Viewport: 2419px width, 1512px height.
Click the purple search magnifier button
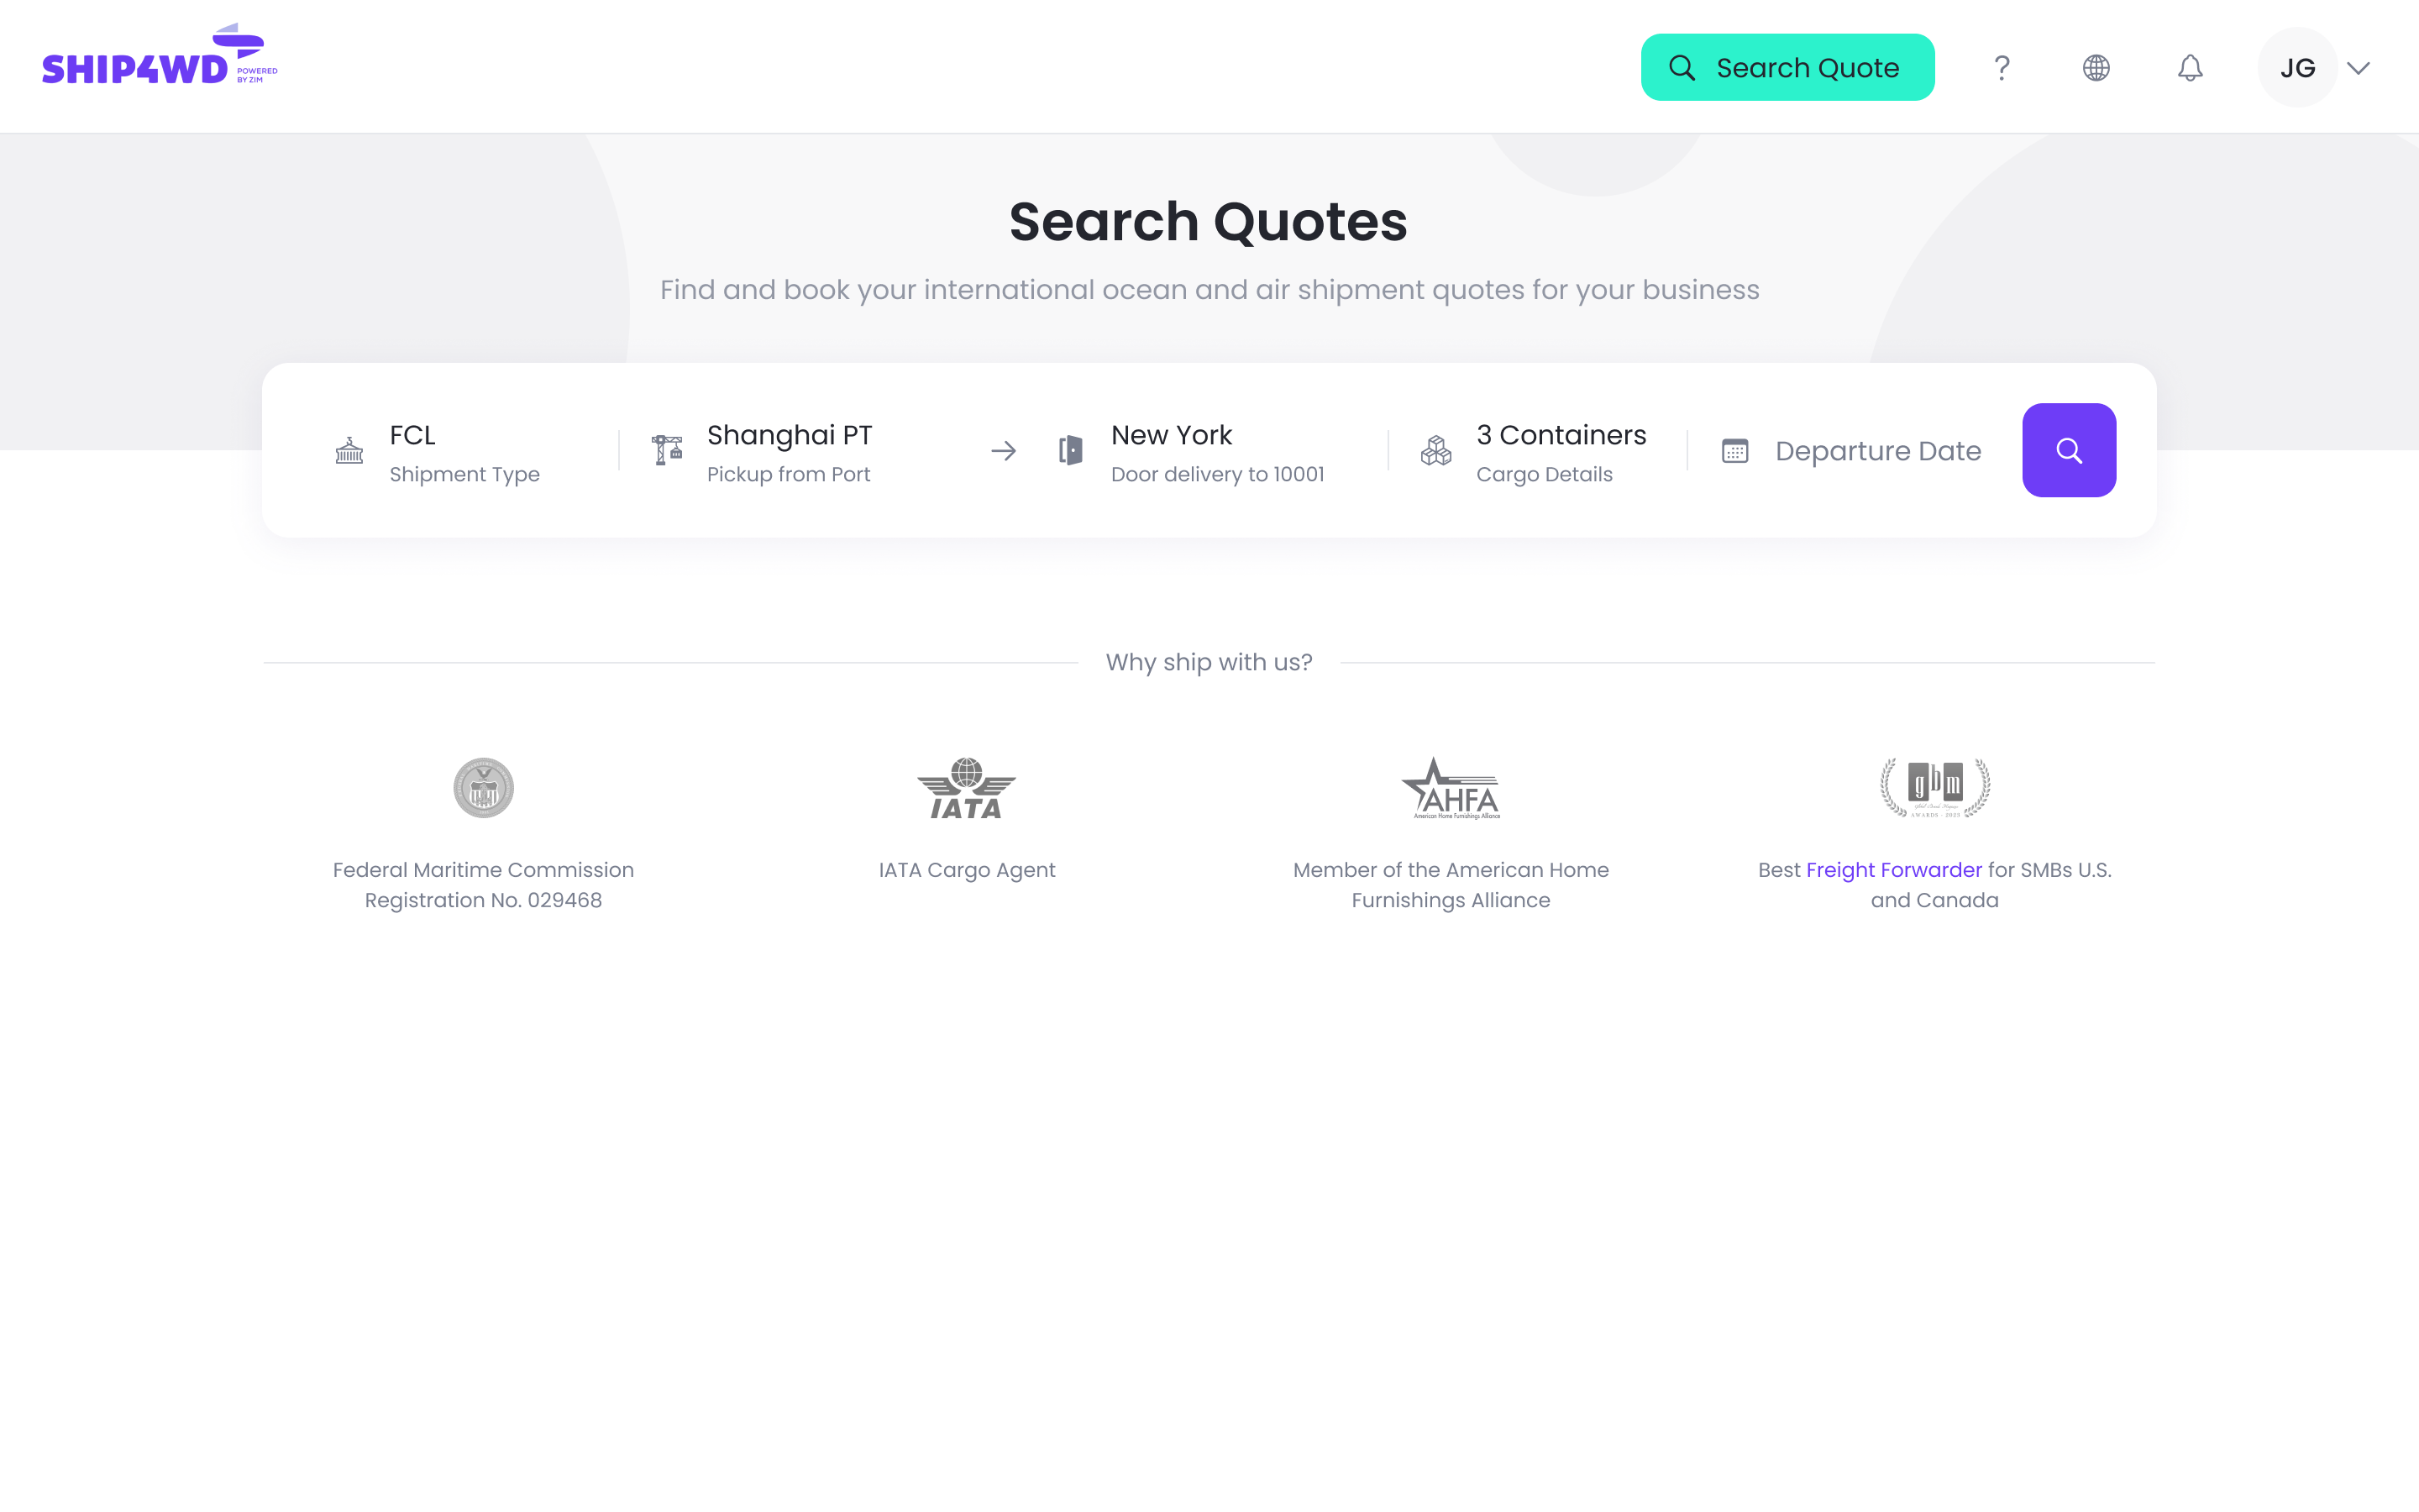pyautogui.click(x=2068, y=450)
